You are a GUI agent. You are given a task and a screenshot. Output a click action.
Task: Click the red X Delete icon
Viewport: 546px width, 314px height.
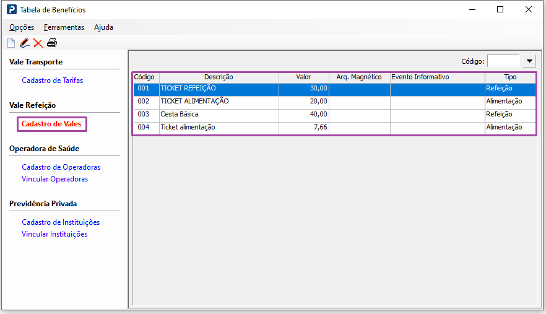(38, 43)
